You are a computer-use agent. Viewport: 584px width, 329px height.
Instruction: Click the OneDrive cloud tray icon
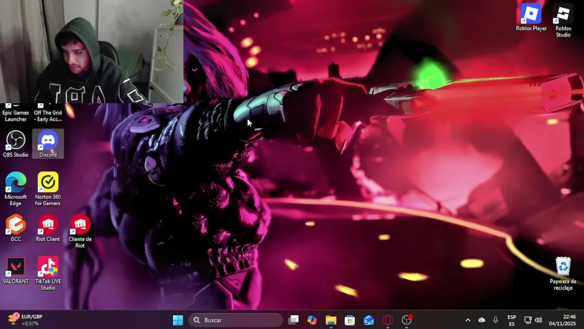pyautogui.click(x=482, y=320)
